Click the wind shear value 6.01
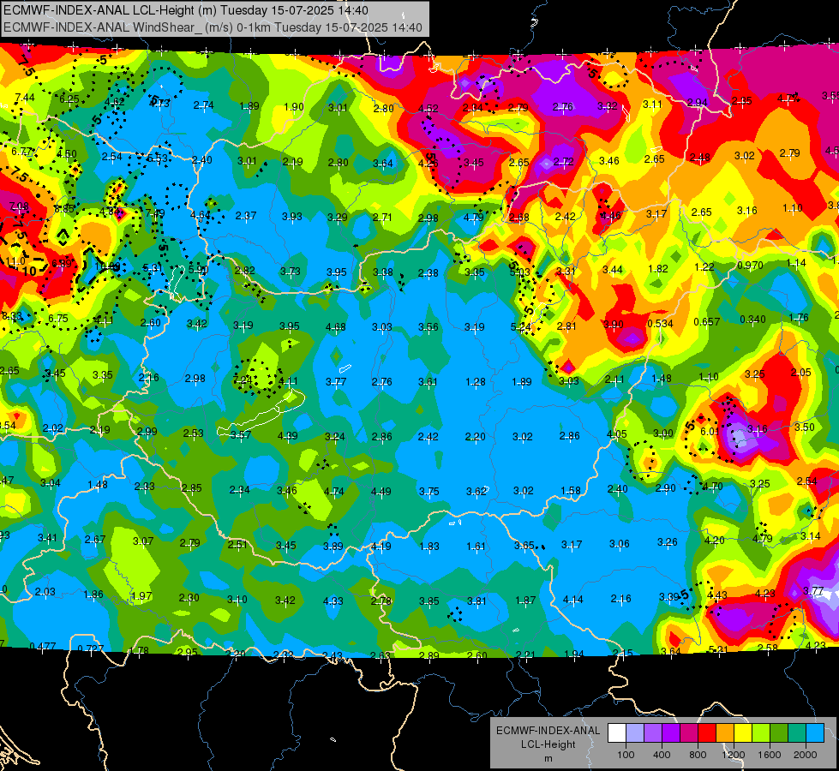This screenshot has width=839, height=771. (x=709, y=431)
